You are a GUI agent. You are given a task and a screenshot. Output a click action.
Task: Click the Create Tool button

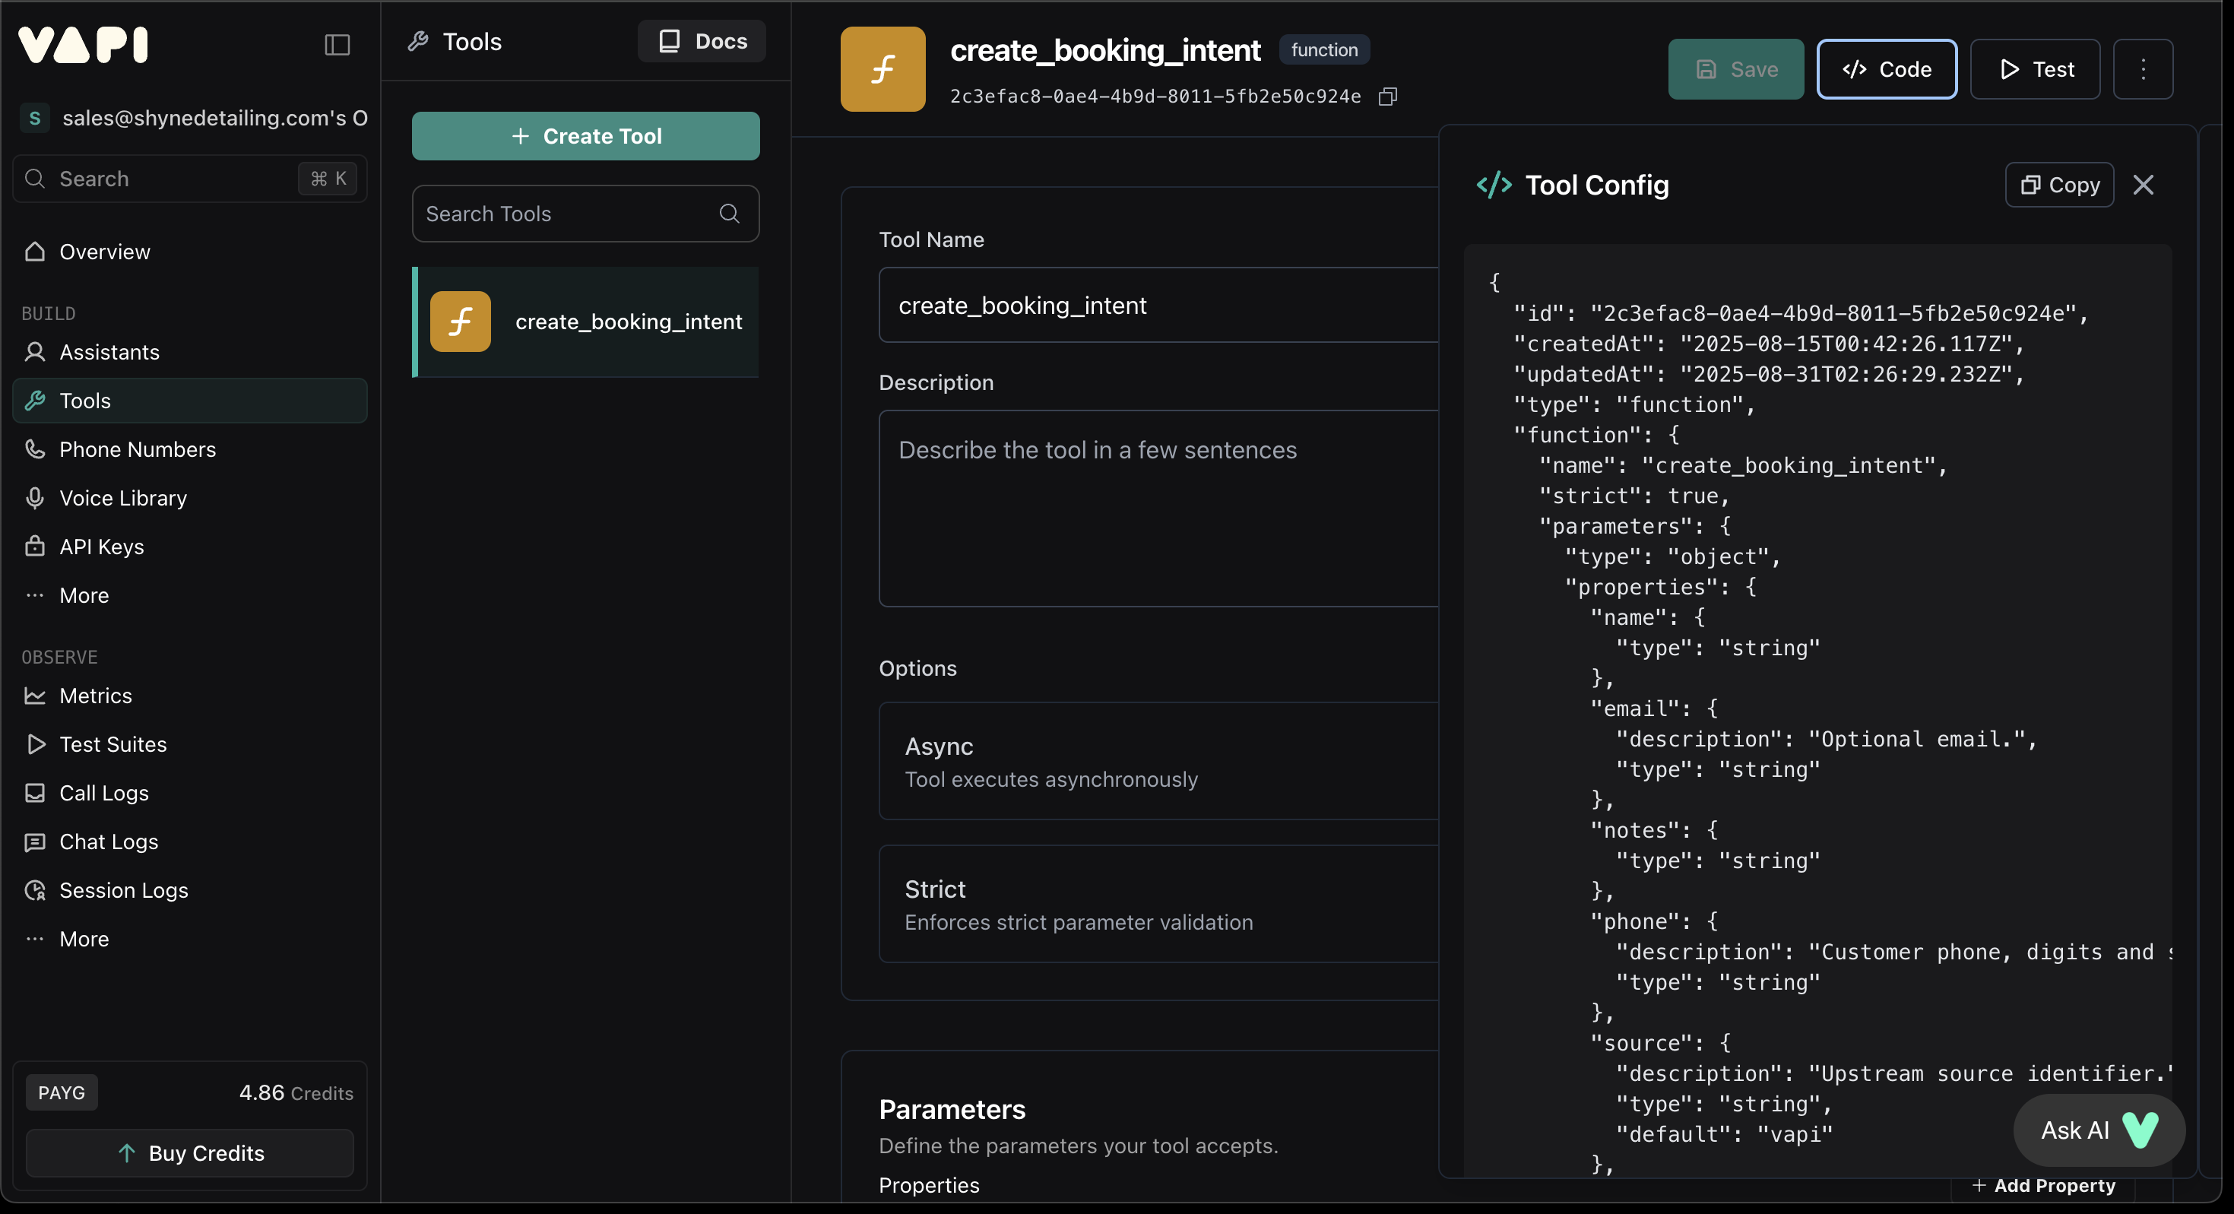tap(586, 135)
